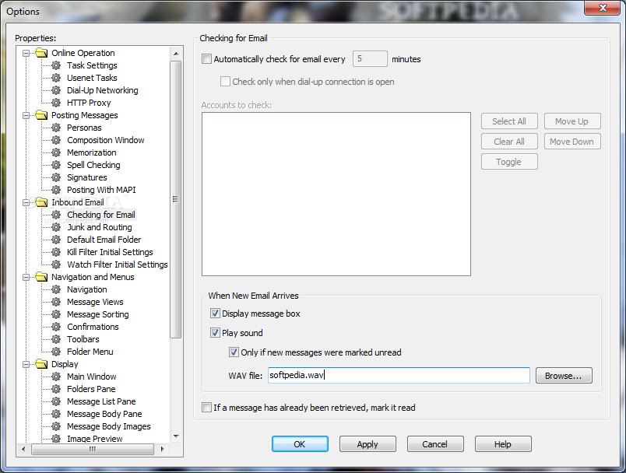This screenshot has height=473, width=626.
Task: Click the folder icon for Navigation and Menus
Action: coord(41,277)
